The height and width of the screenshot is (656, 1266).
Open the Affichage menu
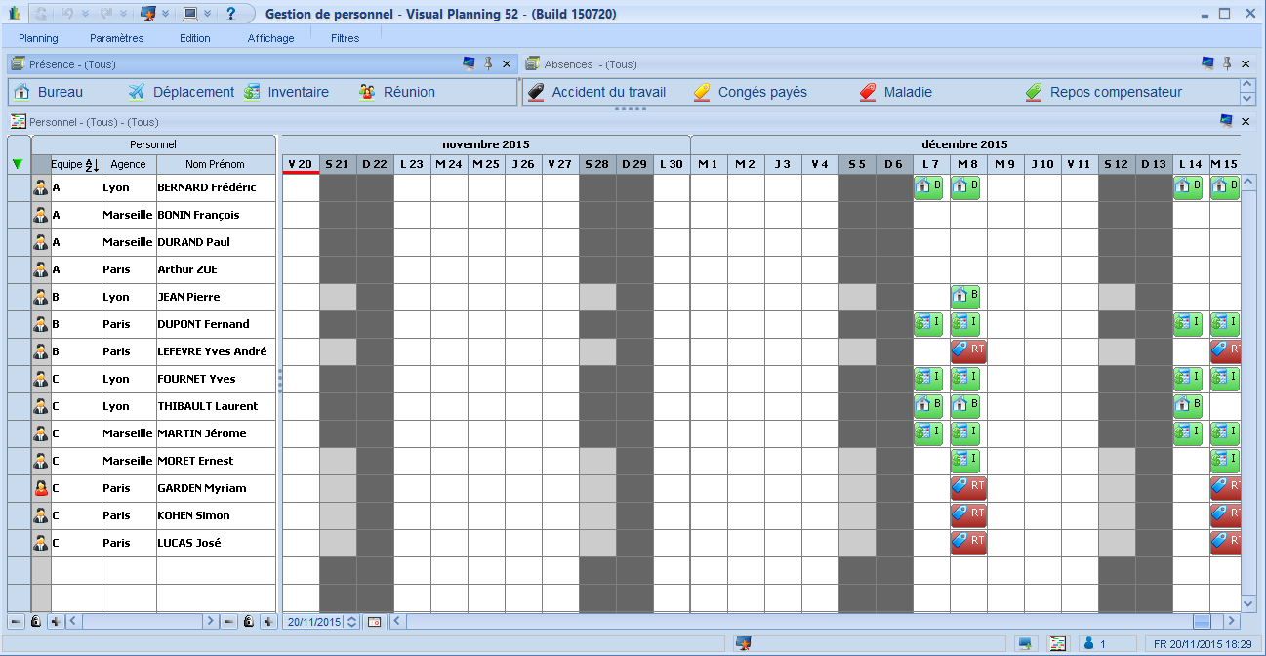(x=270, y=37)
